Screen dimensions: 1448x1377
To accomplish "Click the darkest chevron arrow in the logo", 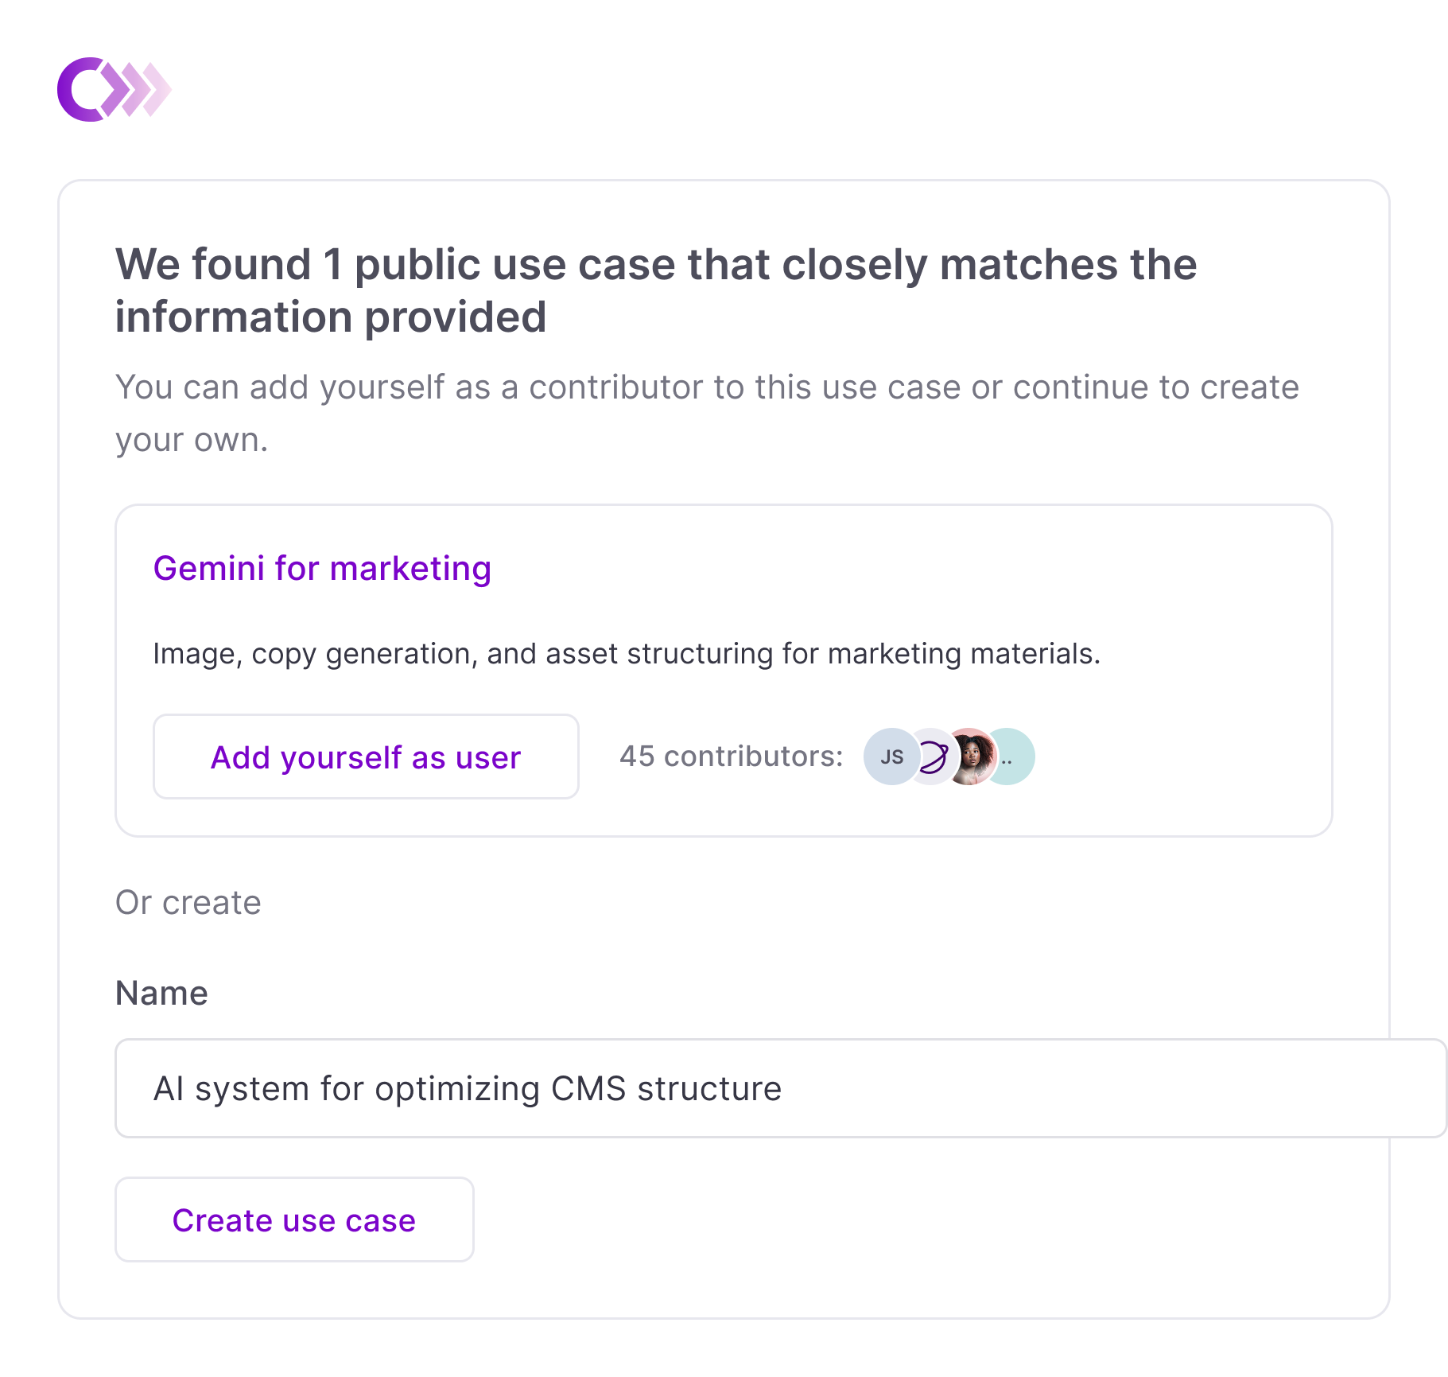I will click(x=116, y=89).
